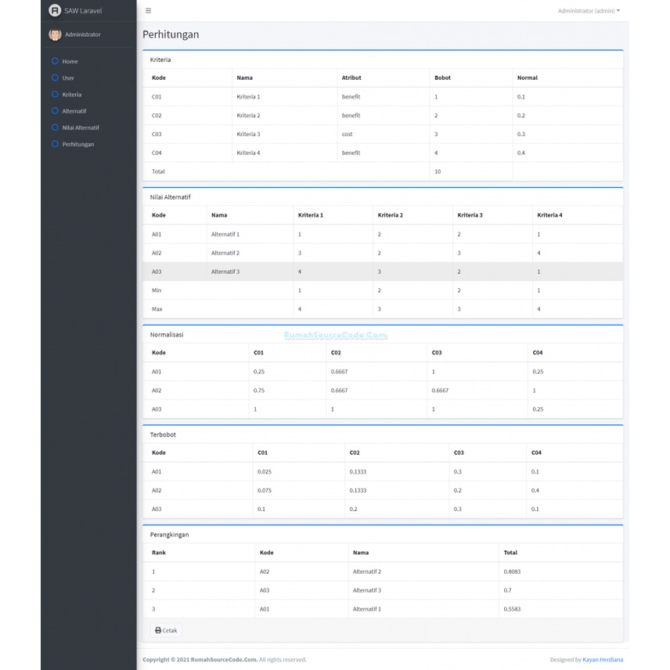This screenshot has width=670, height=670.
Task: Click the circle icon beside Perhitungan
Action: tap(55, 144)
